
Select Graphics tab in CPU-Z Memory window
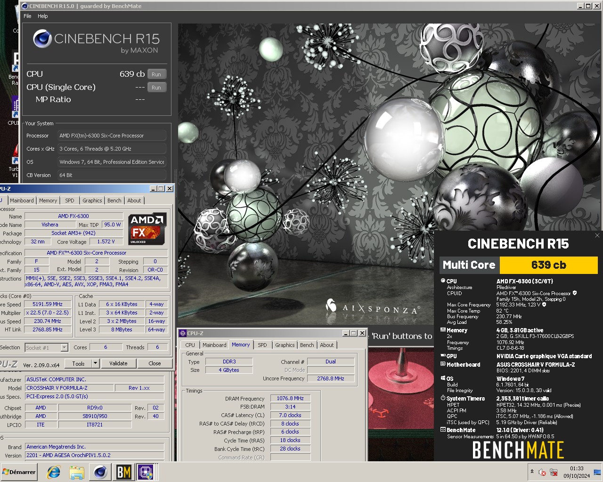coord(285,345)
